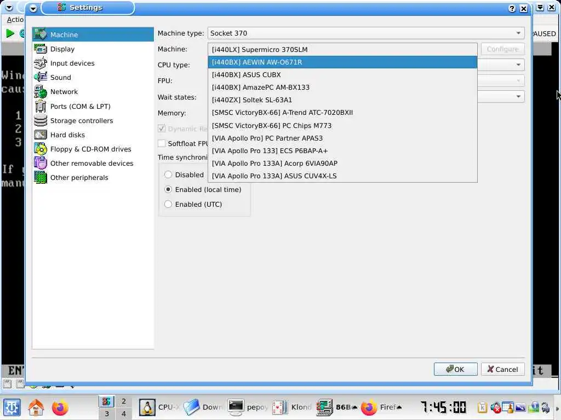Image resolution: width=561 pixels, height=420 pixels.
Task: Open the CPU type dropdown arrow
Action: (x=518, y=65)
